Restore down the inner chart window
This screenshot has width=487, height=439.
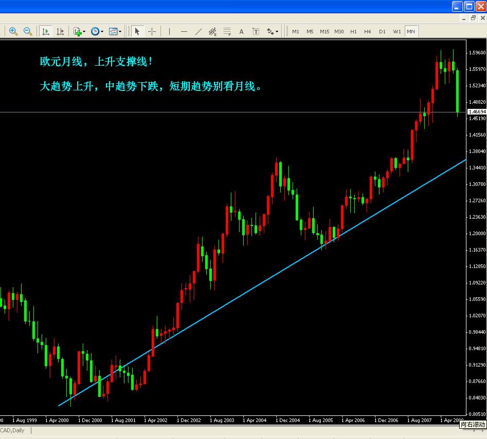[x=473, y=18]
